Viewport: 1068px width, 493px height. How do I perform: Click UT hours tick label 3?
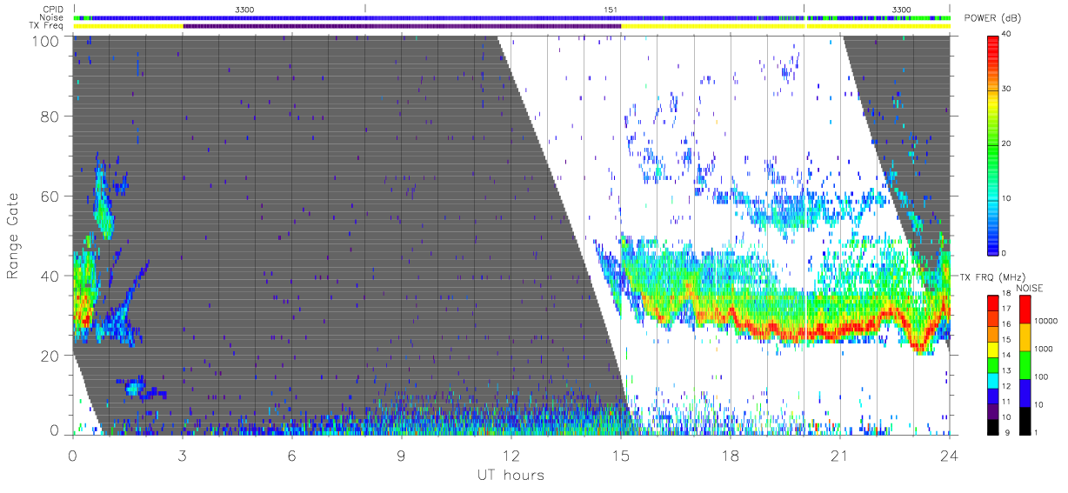coord(183,455)
